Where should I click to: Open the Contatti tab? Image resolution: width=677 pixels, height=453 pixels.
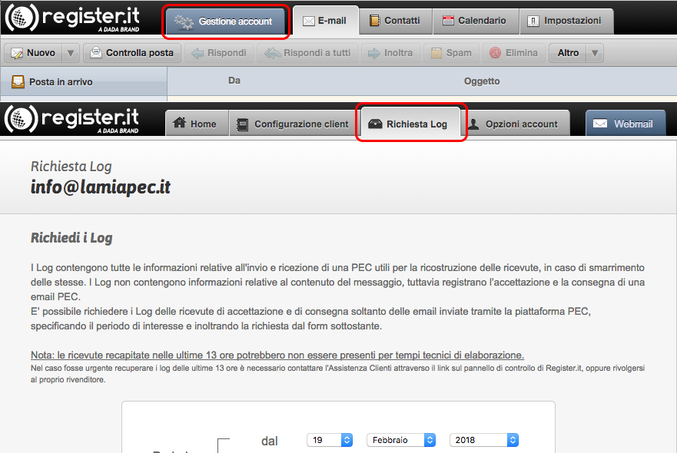point(395,21)
